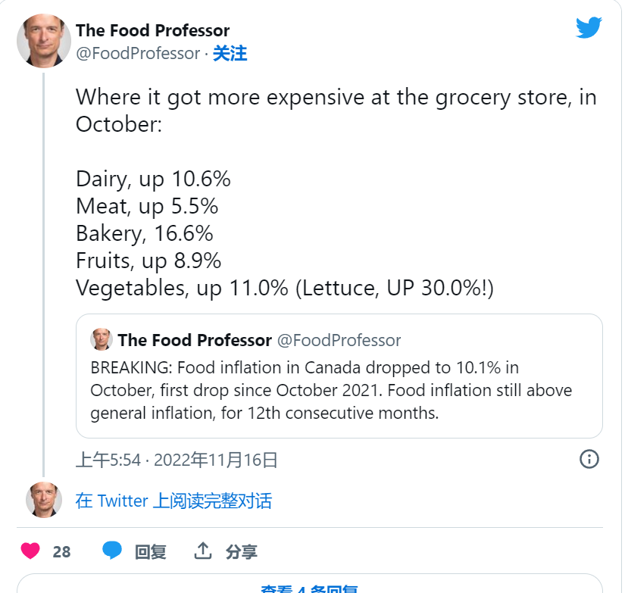The height and width of the screenshot is (593, 625).
Task: Click quoted tweet author name The Food Professor
Action: (195, 340)
